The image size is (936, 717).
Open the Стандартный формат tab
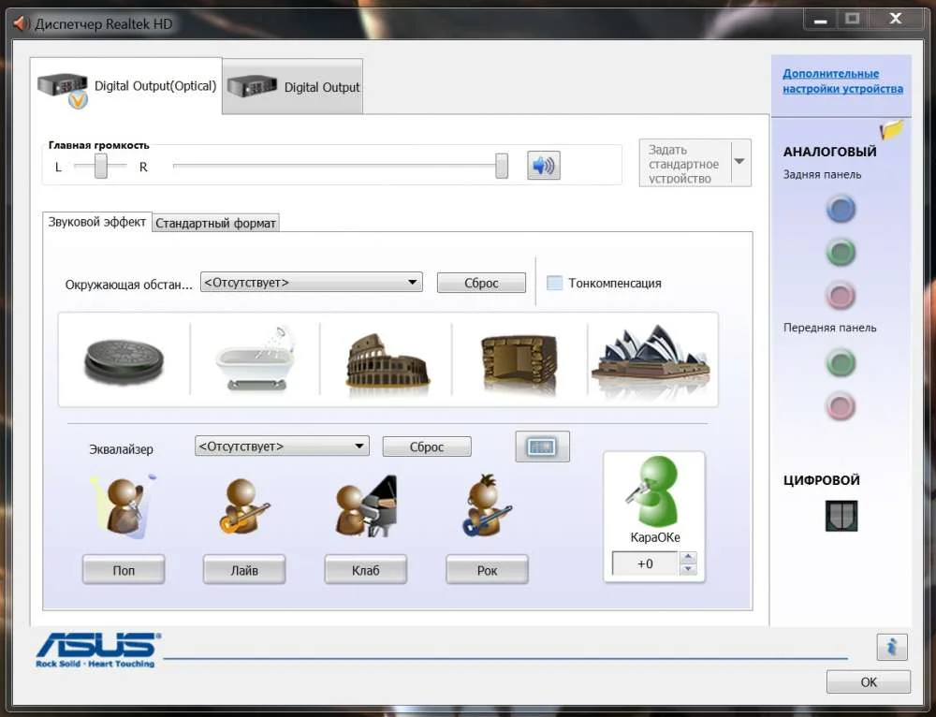coord(215,224)
